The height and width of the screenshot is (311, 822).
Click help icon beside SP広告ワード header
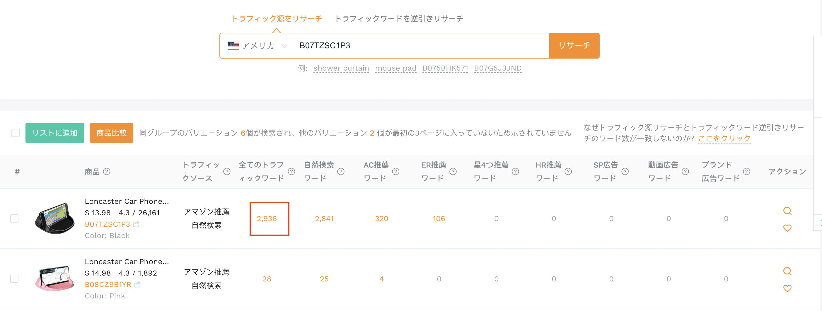click(x=625, y=172)
